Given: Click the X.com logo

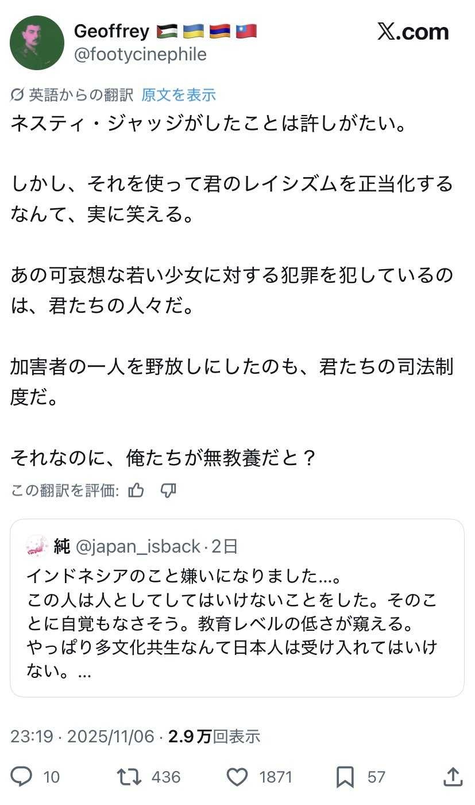Looking at the screenshot, I should point(413,32).
